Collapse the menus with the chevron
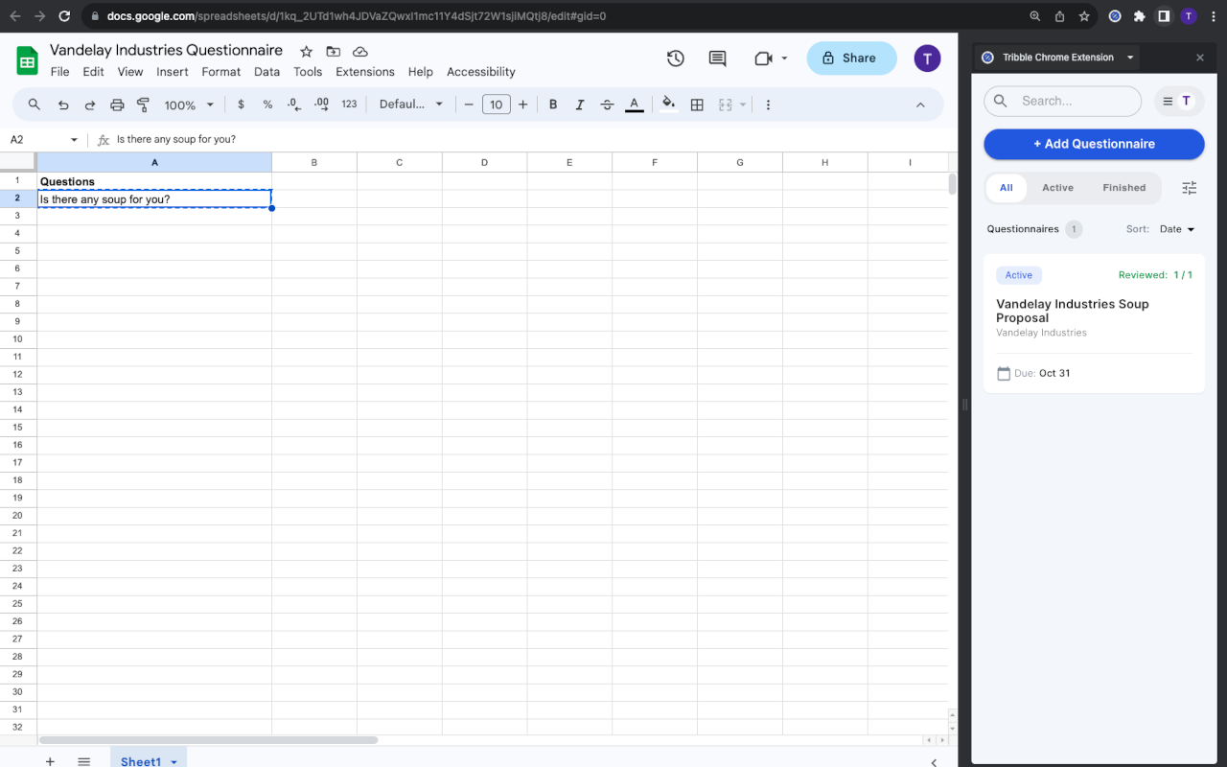The width and height of the screenshot is (1227, 767). coord(920,105)
